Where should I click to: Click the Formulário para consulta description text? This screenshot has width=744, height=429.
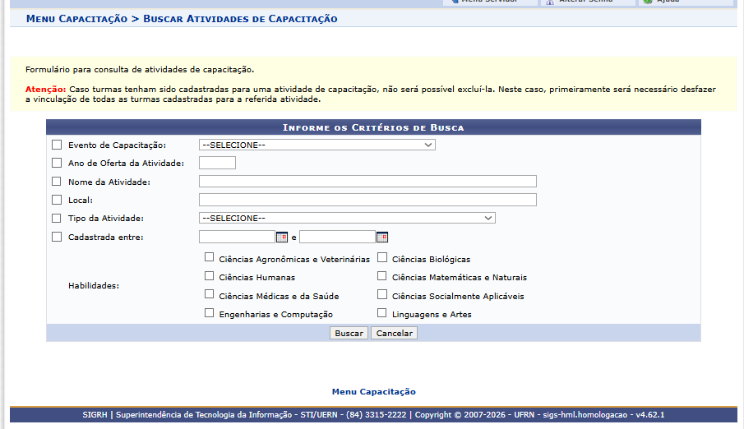point(140,70)
